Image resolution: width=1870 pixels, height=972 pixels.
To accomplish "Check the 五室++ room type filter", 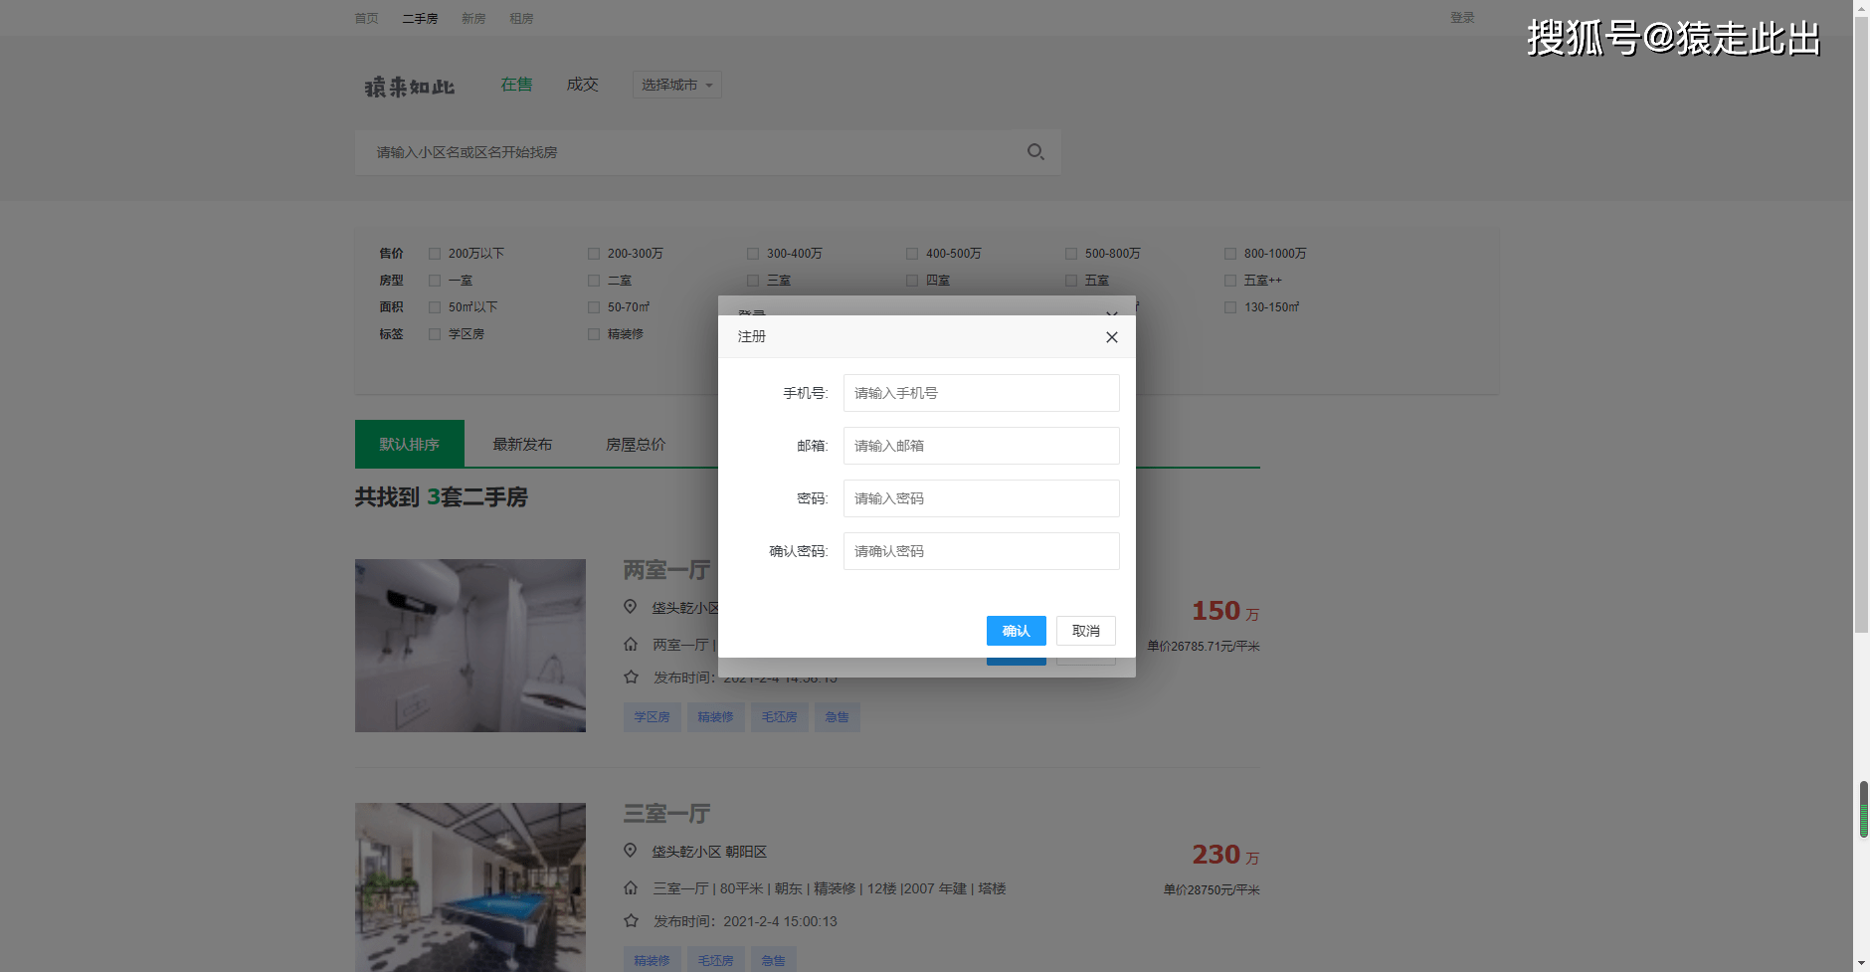I will [x=1230, y=281].
